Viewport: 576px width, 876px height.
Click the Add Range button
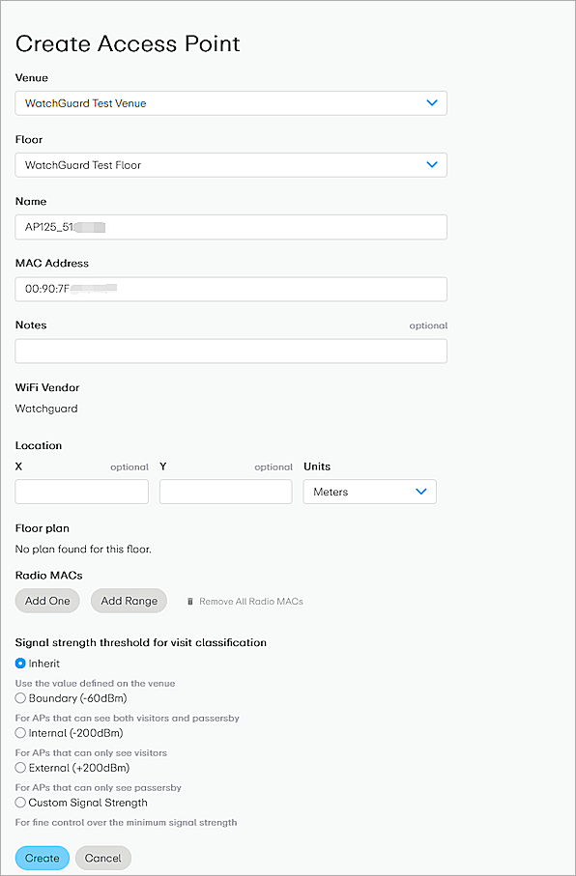coord(129,601)
